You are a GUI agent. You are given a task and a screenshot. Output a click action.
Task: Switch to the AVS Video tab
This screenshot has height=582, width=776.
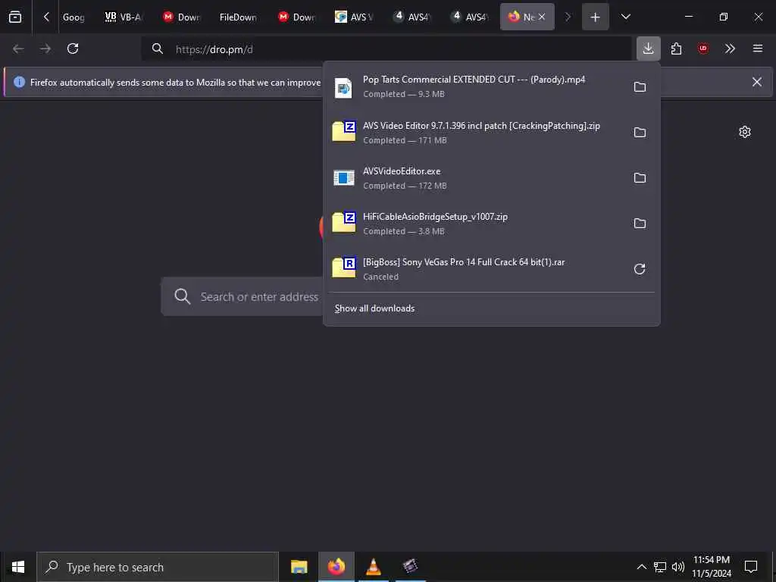pyautogui.click(x=355, y=17)
